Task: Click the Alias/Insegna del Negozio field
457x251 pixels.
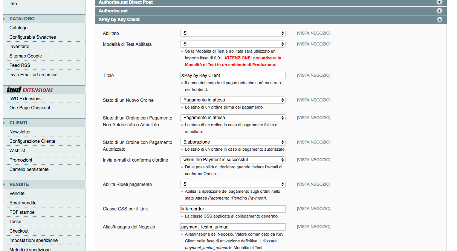Action: [233, 227]
